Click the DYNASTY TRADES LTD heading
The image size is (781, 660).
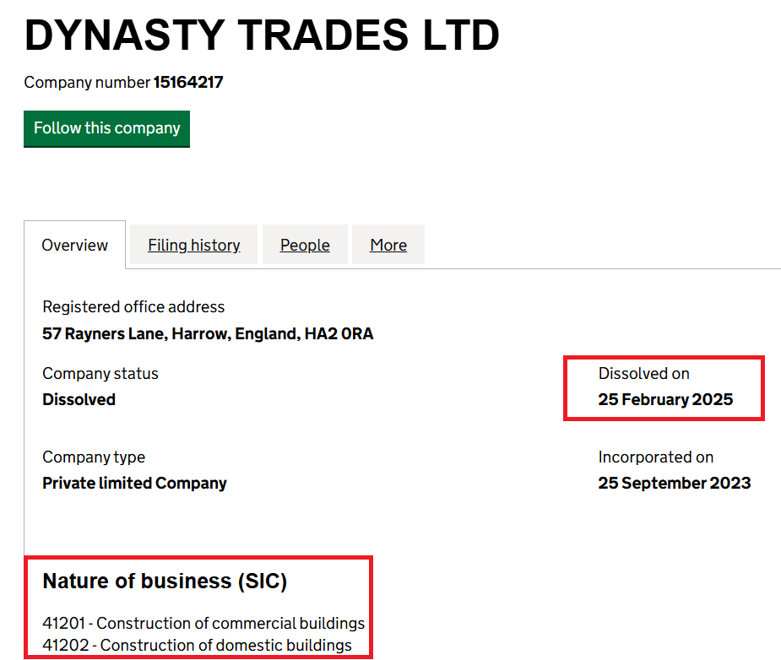[x=262, y=35]
